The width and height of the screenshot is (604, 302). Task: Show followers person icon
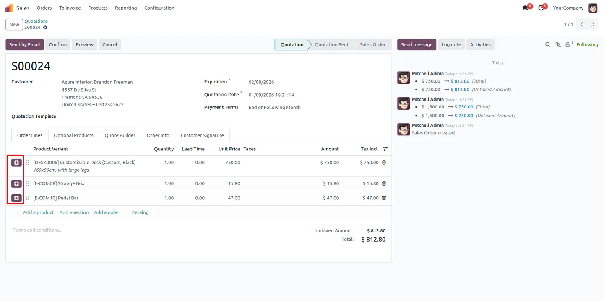tap(568, 44)
